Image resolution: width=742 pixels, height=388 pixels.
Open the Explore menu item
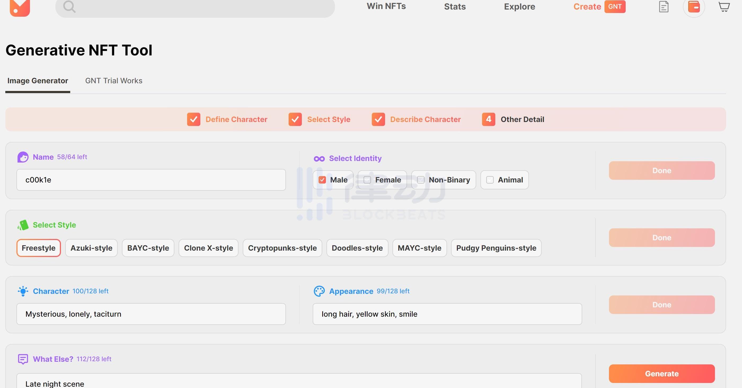519,7
